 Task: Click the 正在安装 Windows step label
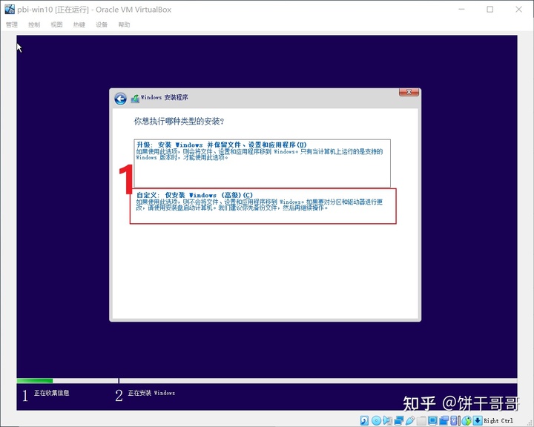(151, 393)
